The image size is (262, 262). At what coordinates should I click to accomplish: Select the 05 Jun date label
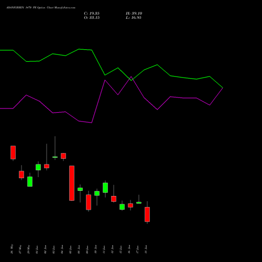coord(71,249)
